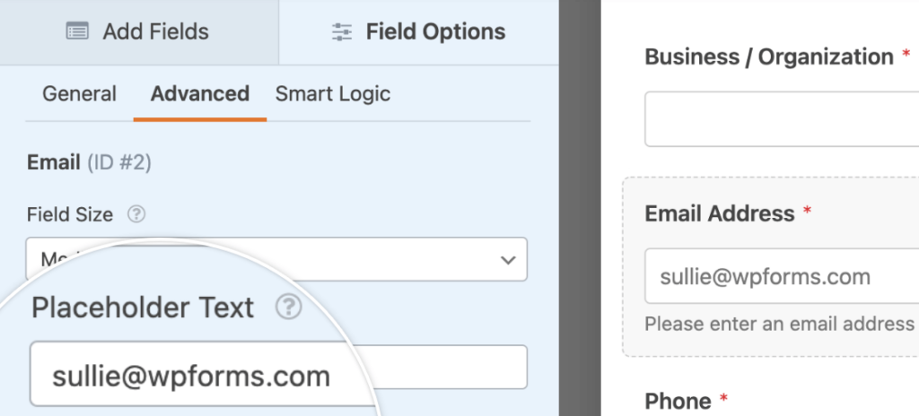Click the Add Fields list icon

[77, 31]
